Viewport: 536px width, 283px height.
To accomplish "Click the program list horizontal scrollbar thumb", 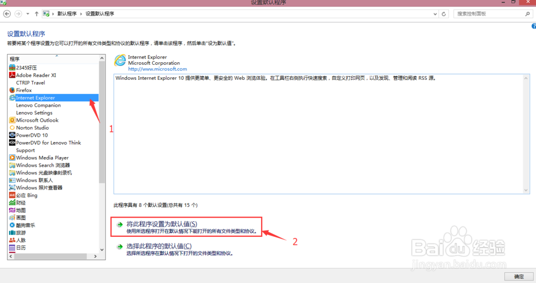I will [x=50, y=256].
